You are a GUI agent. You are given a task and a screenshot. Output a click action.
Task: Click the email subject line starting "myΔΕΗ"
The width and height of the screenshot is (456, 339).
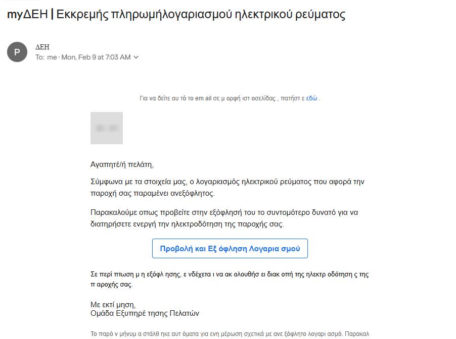[176, 14]
